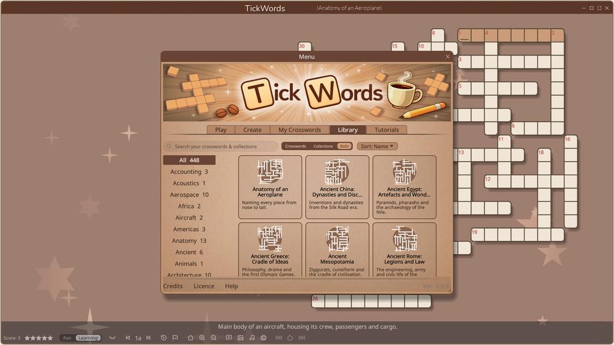Close the Menu dialog
614x345 pixels.
(447, 57)
